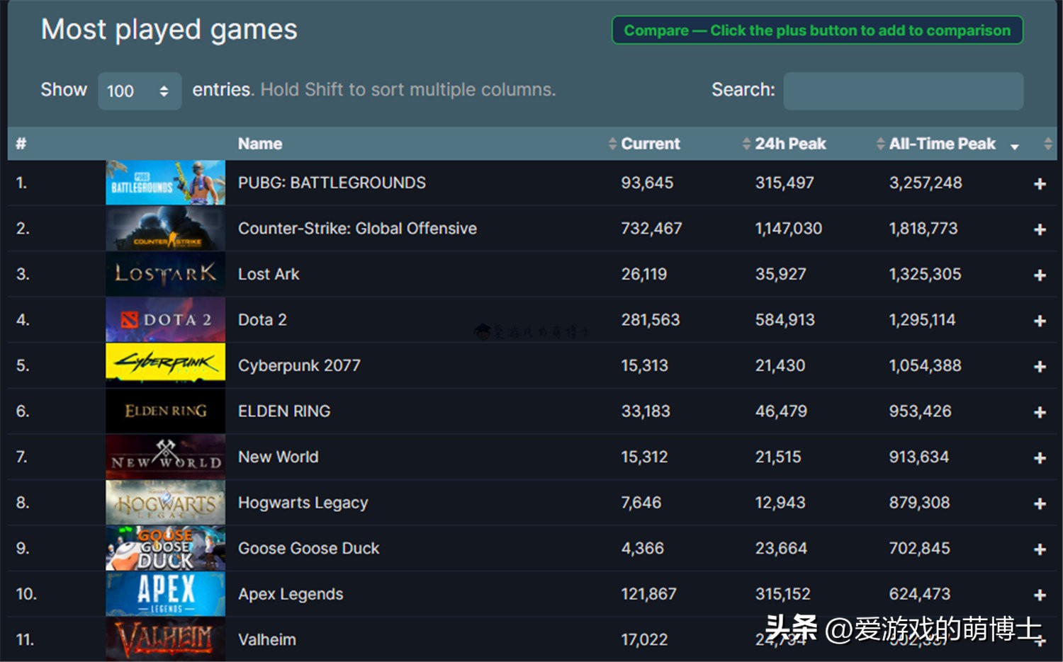Viewport: 1063px width, 662px height.
Task: Click the Goose Goose Duck entry
Action: 308,548
